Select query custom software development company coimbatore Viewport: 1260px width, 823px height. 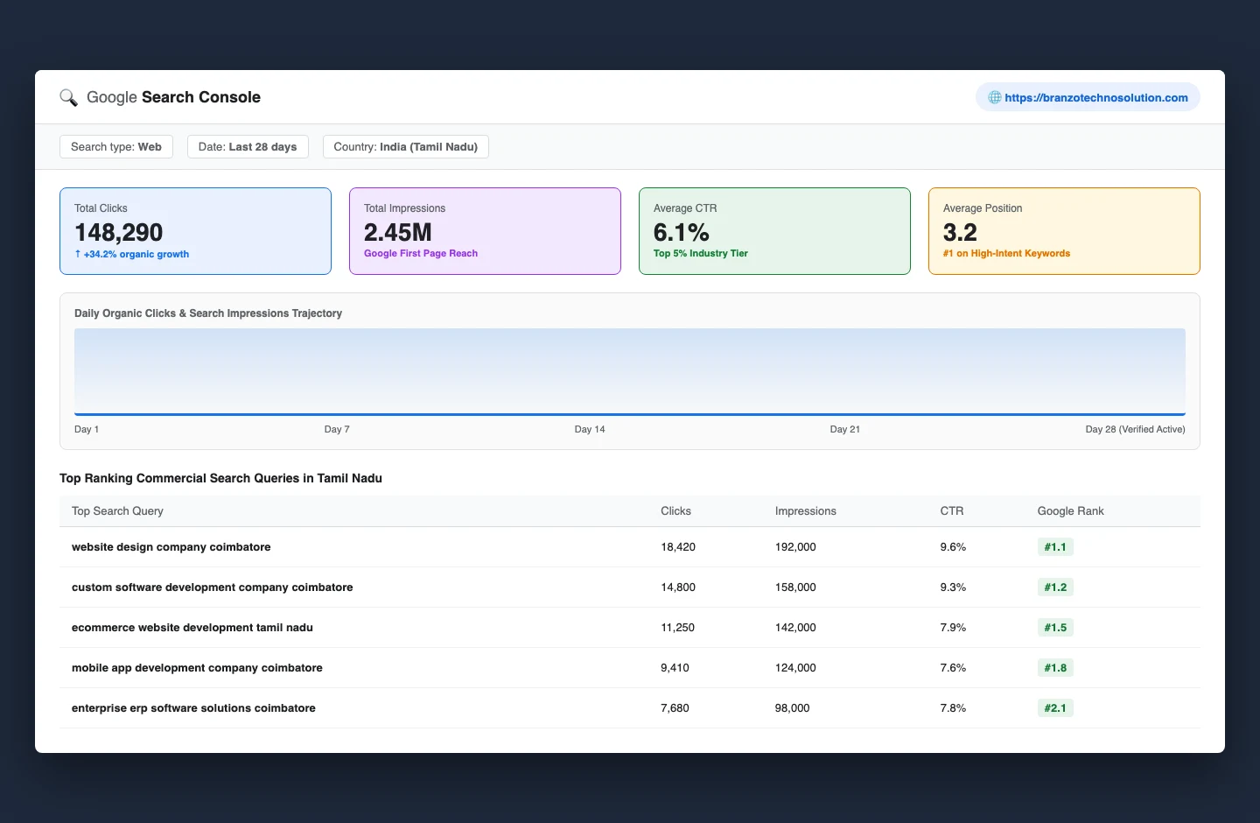click(213, 587)
